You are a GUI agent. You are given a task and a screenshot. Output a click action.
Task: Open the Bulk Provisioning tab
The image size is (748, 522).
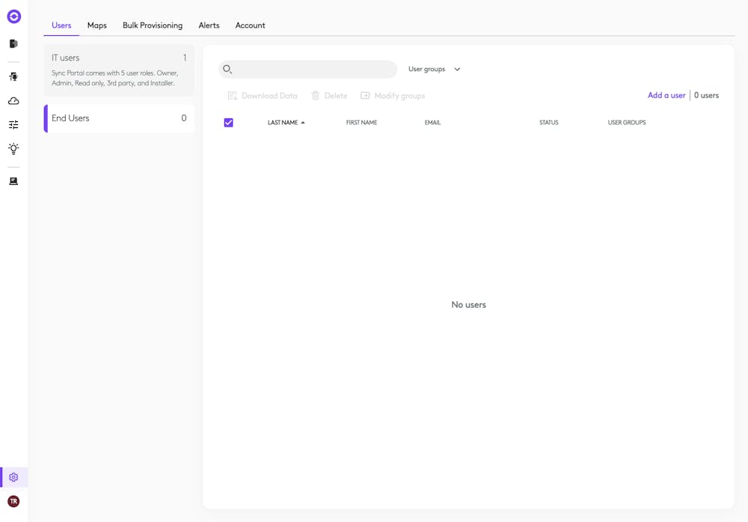pos(153,25)
